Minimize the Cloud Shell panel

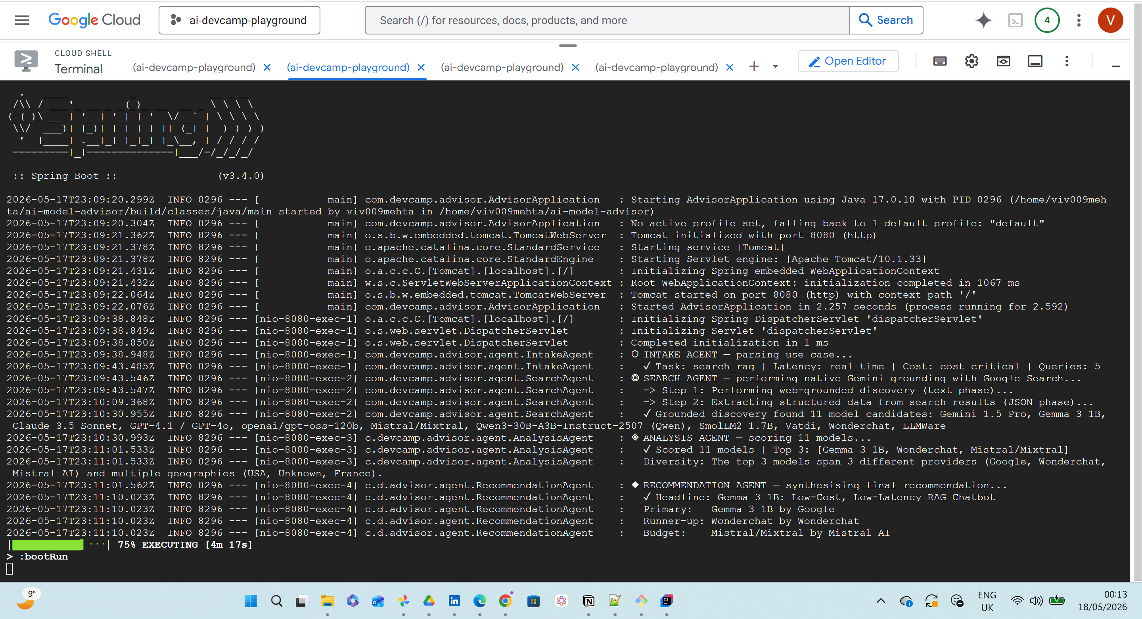pyautogui.click(x=1116, y=67)
